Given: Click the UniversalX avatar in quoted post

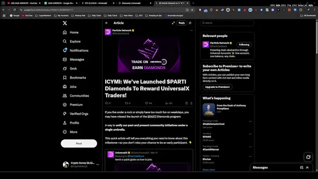Looking at the screenshot, I should click(x=111, y=155).
